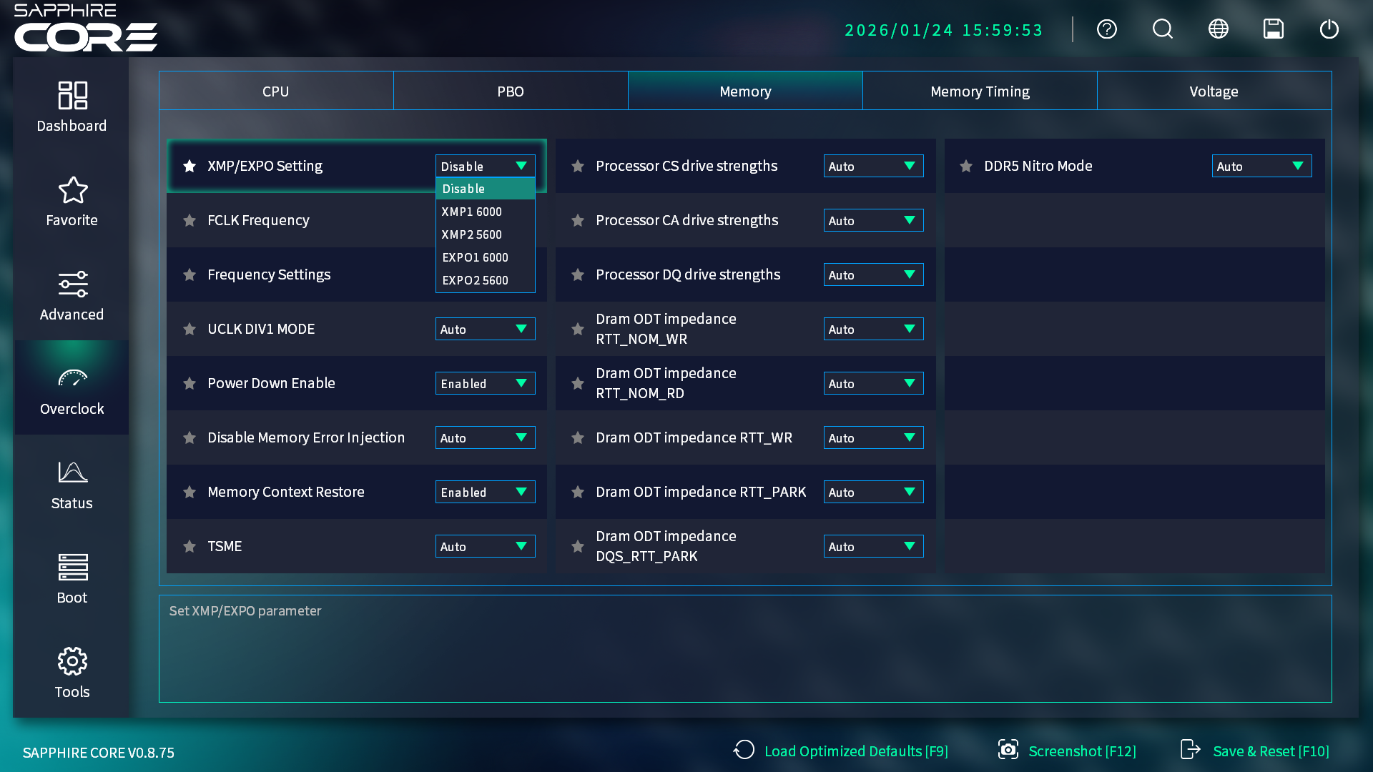Open the help question mark icon
The width and height of the screenshot is (1373, 772).
point(1106,29)
